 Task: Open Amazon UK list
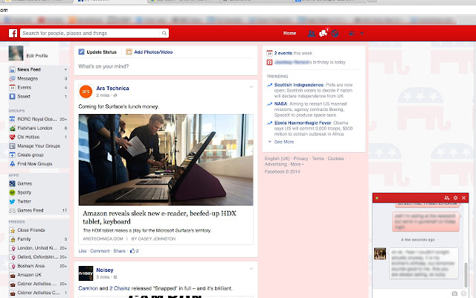click(x=29, y=275)
